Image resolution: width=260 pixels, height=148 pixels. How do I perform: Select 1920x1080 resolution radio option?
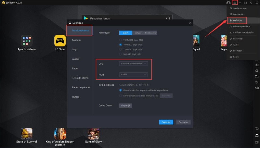pyautogui.click(x=121, y=40)
